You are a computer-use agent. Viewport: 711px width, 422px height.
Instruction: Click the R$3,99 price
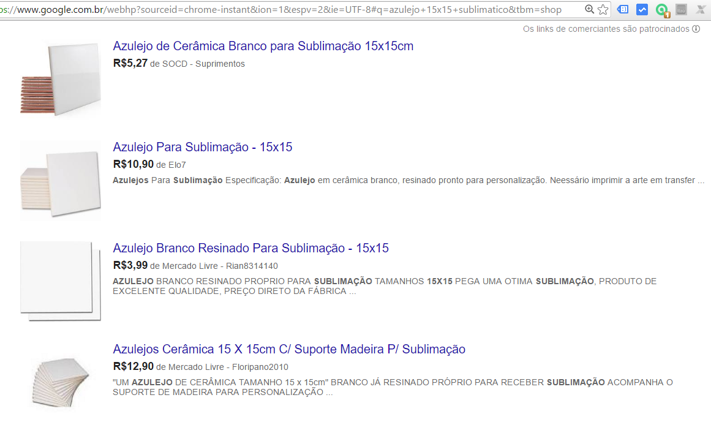click(130, 266)
